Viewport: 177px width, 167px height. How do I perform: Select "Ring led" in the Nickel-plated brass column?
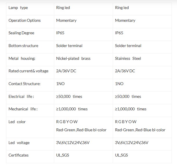click(x=63, y=8)
